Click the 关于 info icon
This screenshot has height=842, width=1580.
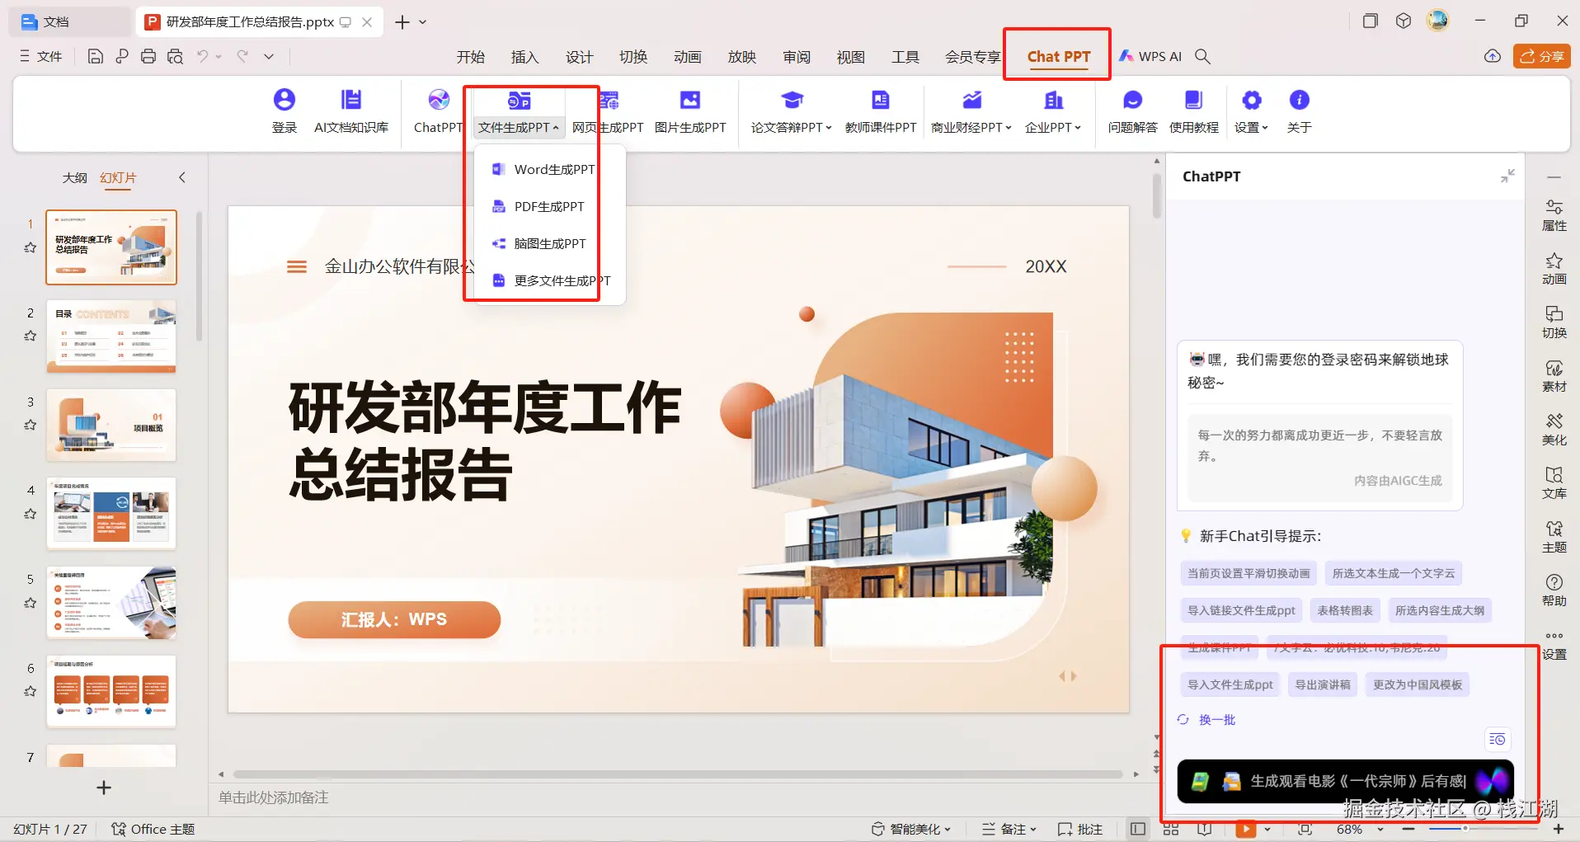pos(1300,111)
